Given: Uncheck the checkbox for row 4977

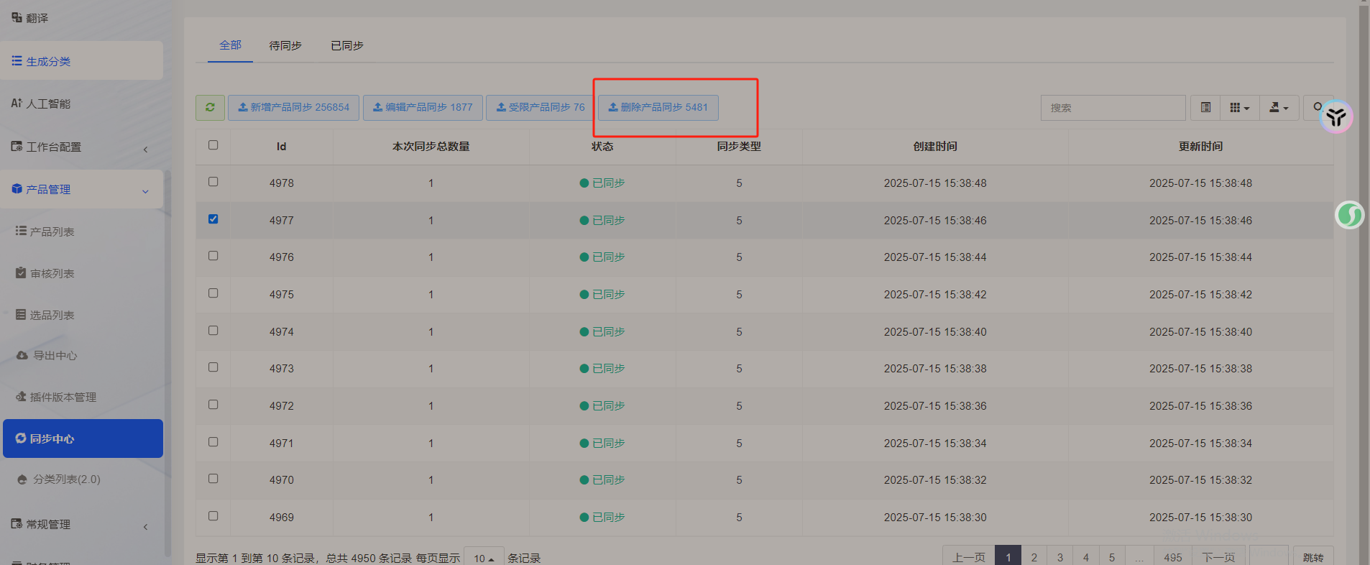Looking at the screenshot, I should [x=213, y=219].
